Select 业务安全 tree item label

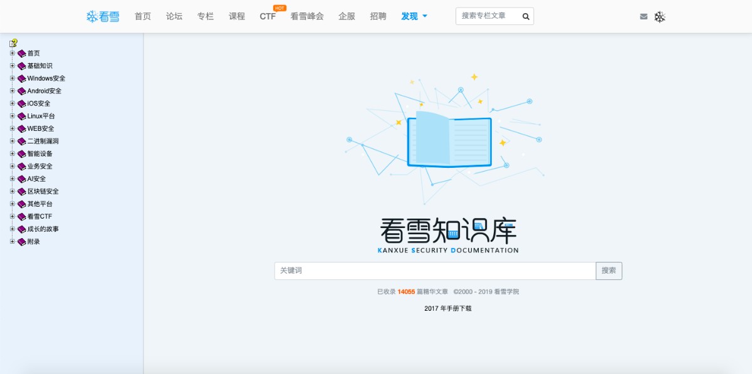coord(40,166)
